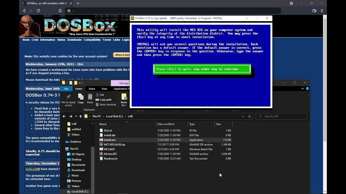Viewport: 346px width, 194px height.
Task: Click the Cut scissors icon
Action: (x=97, y=95)
